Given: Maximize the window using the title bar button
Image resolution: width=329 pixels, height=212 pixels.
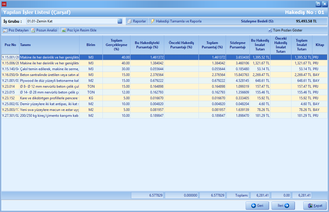Looking at the screenshot, I should pyautogui.click(x=318, y=4).
